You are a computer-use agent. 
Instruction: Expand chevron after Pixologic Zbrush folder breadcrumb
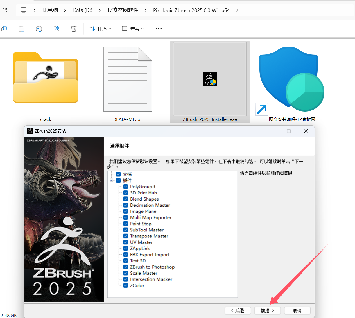point(237,10)
